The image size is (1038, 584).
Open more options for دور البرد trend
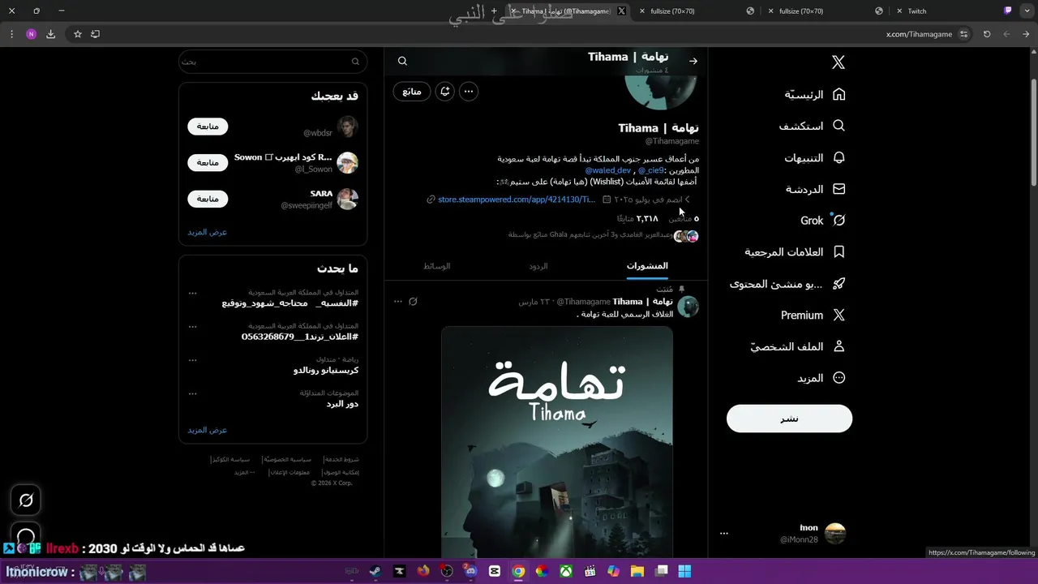192,393
